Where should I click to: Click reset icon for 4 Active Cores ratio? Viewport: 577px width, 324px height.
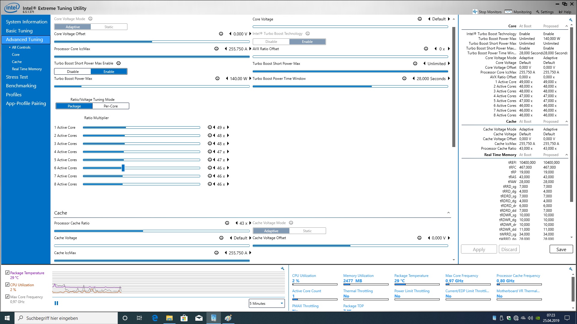pyautogui.click(x=209, y=151)
